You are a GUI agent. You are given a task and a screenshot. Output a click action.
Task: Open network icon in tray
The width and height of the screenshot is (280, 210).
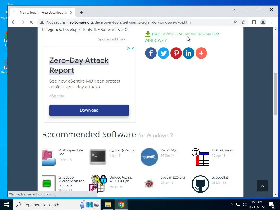click(238, 205)
